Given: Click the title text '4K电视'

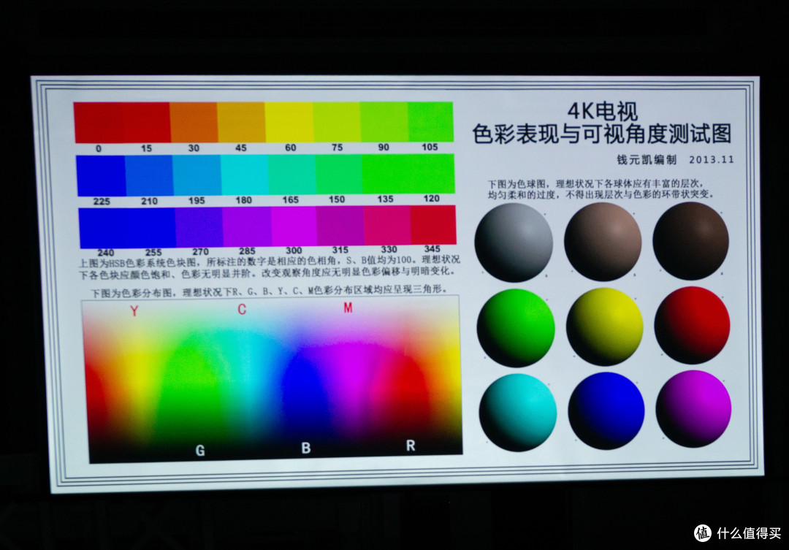Looking at the screenshot, I should click(x=602, y=112).
